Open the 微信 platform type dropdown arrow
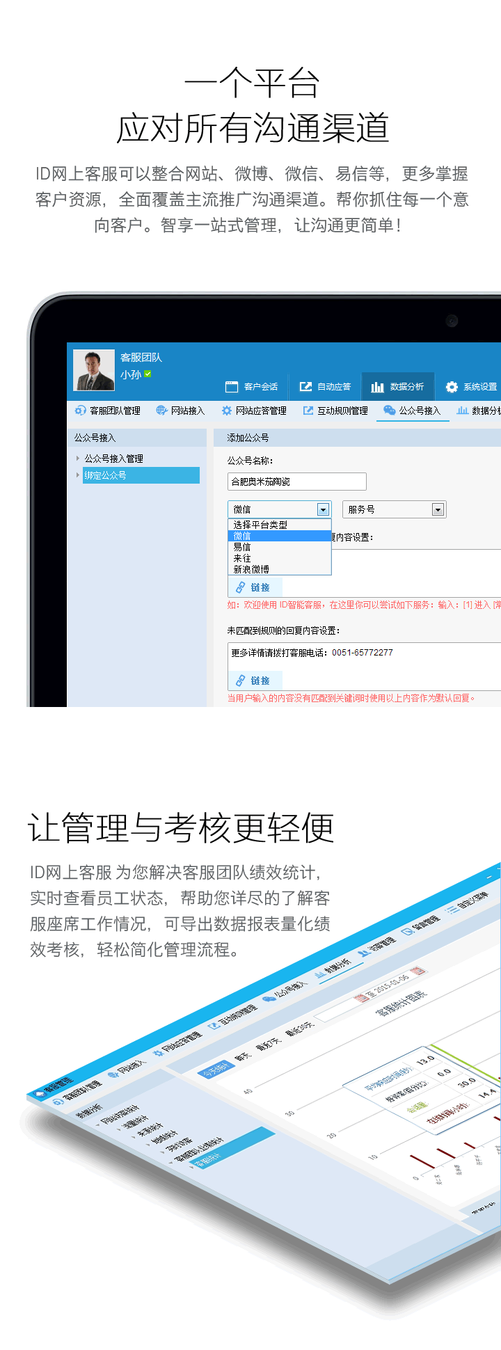Screen dimensions: 501x1350 pyautogui.click(x=323, y=509)
